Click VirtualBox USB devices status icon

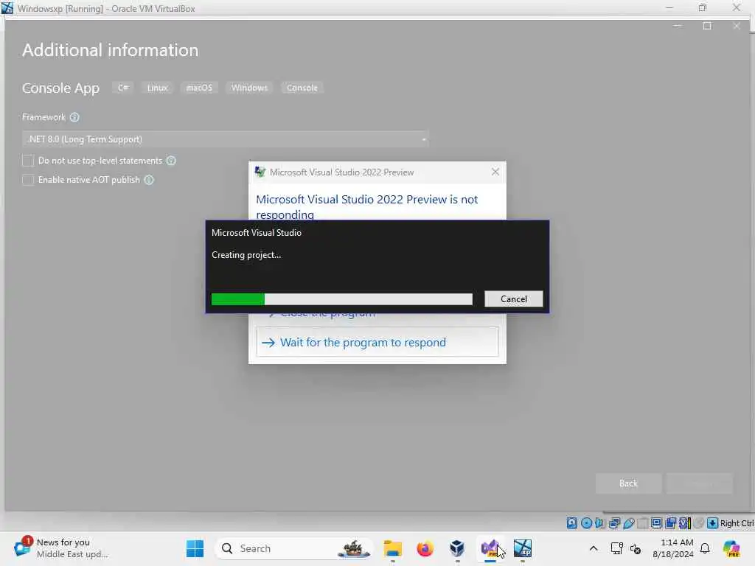coord(629,523)
